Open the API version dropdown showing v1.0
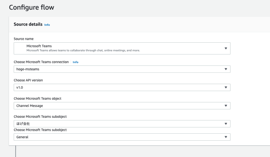Image resolution: width=270 pixels, height=157 pixels. pos(122,87)
